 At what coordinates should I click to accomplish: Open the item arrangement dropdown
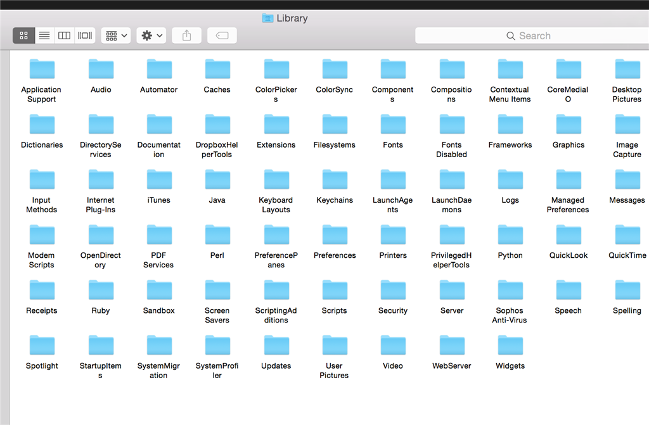point(116,35)
